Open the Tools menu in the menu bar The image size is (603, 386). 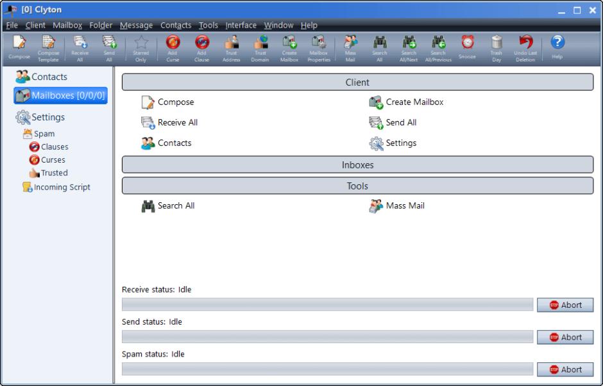coord(208,26)
